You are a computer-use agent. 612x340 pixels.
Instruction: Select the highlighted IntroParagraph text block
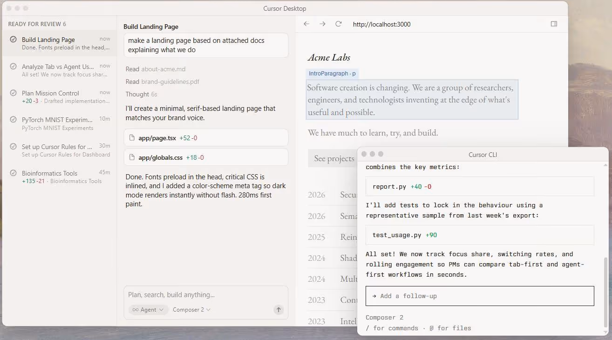(412, 100)
